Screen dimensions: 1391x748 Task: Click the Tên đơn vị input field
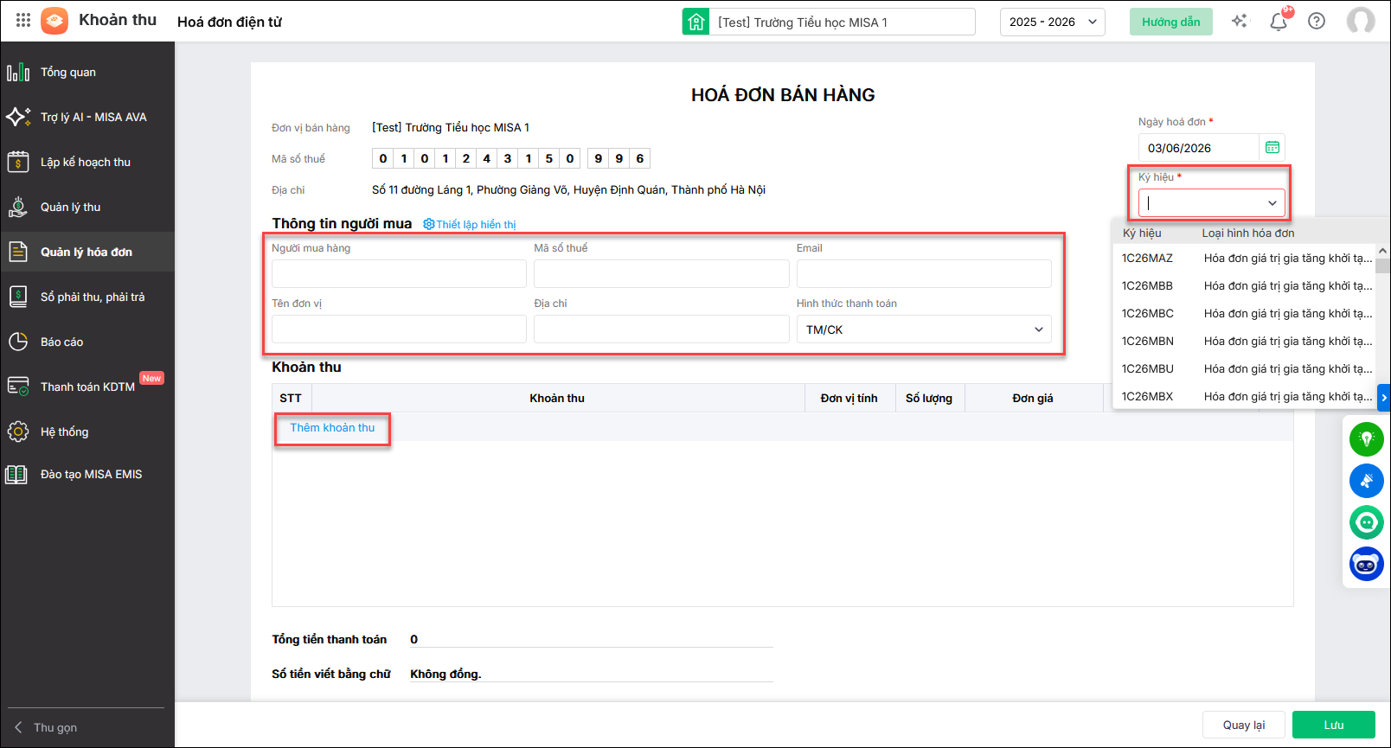coord(399,329)
